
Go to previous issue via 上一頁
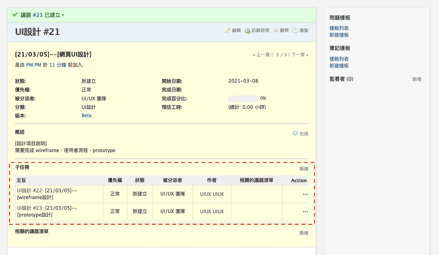[x=263, y=55]
